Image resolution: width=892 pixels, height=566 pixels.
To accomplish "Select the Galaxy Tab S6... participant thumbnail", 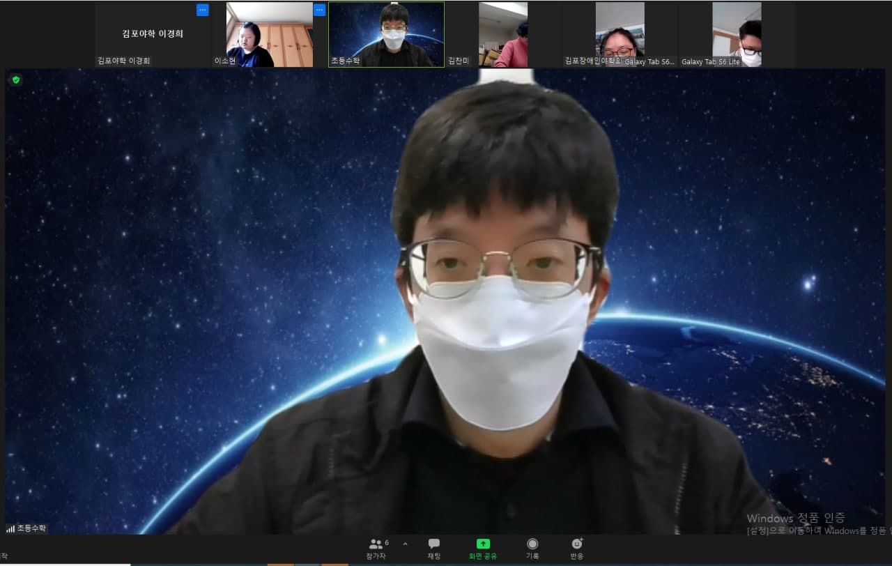I will 620,34.
